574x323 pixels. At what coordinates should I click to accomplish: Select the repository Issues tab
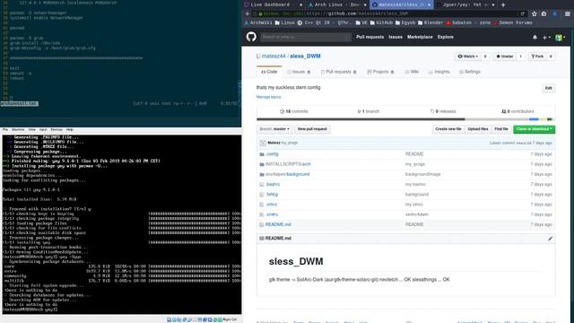(299, 72)
